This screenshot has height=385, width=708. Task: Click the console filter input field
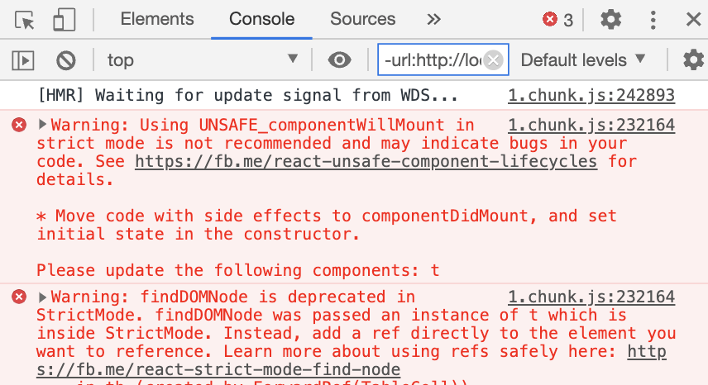pos(432,59)
